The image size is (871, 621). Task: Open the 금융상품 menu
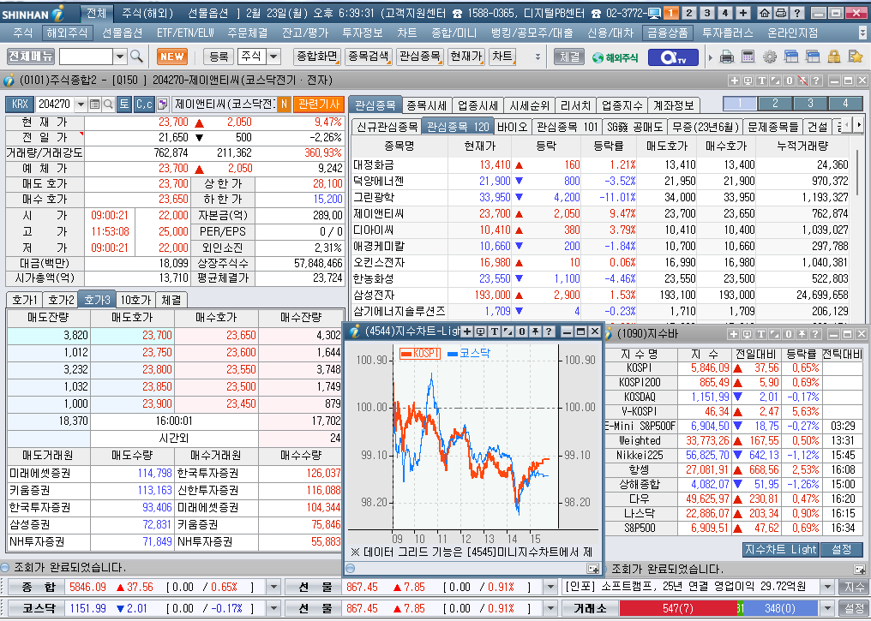668,33
